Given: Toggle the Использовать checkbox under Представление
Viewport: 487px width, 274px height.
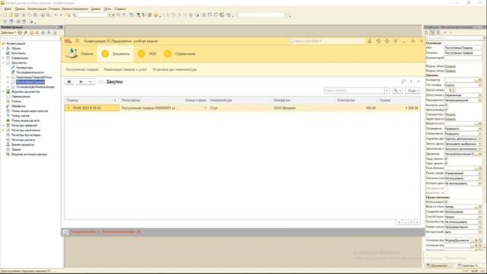Looking at the screenshot, I should click(x=446, y=202).
